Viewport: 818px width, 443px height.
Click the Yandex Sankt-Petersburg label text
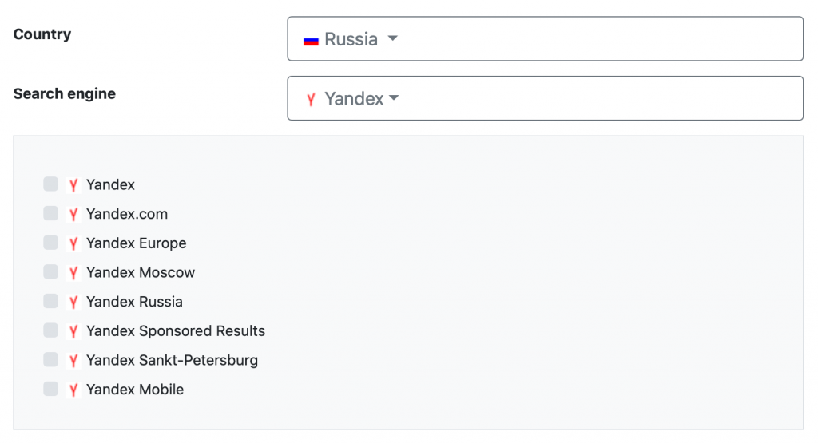point(173,360)
